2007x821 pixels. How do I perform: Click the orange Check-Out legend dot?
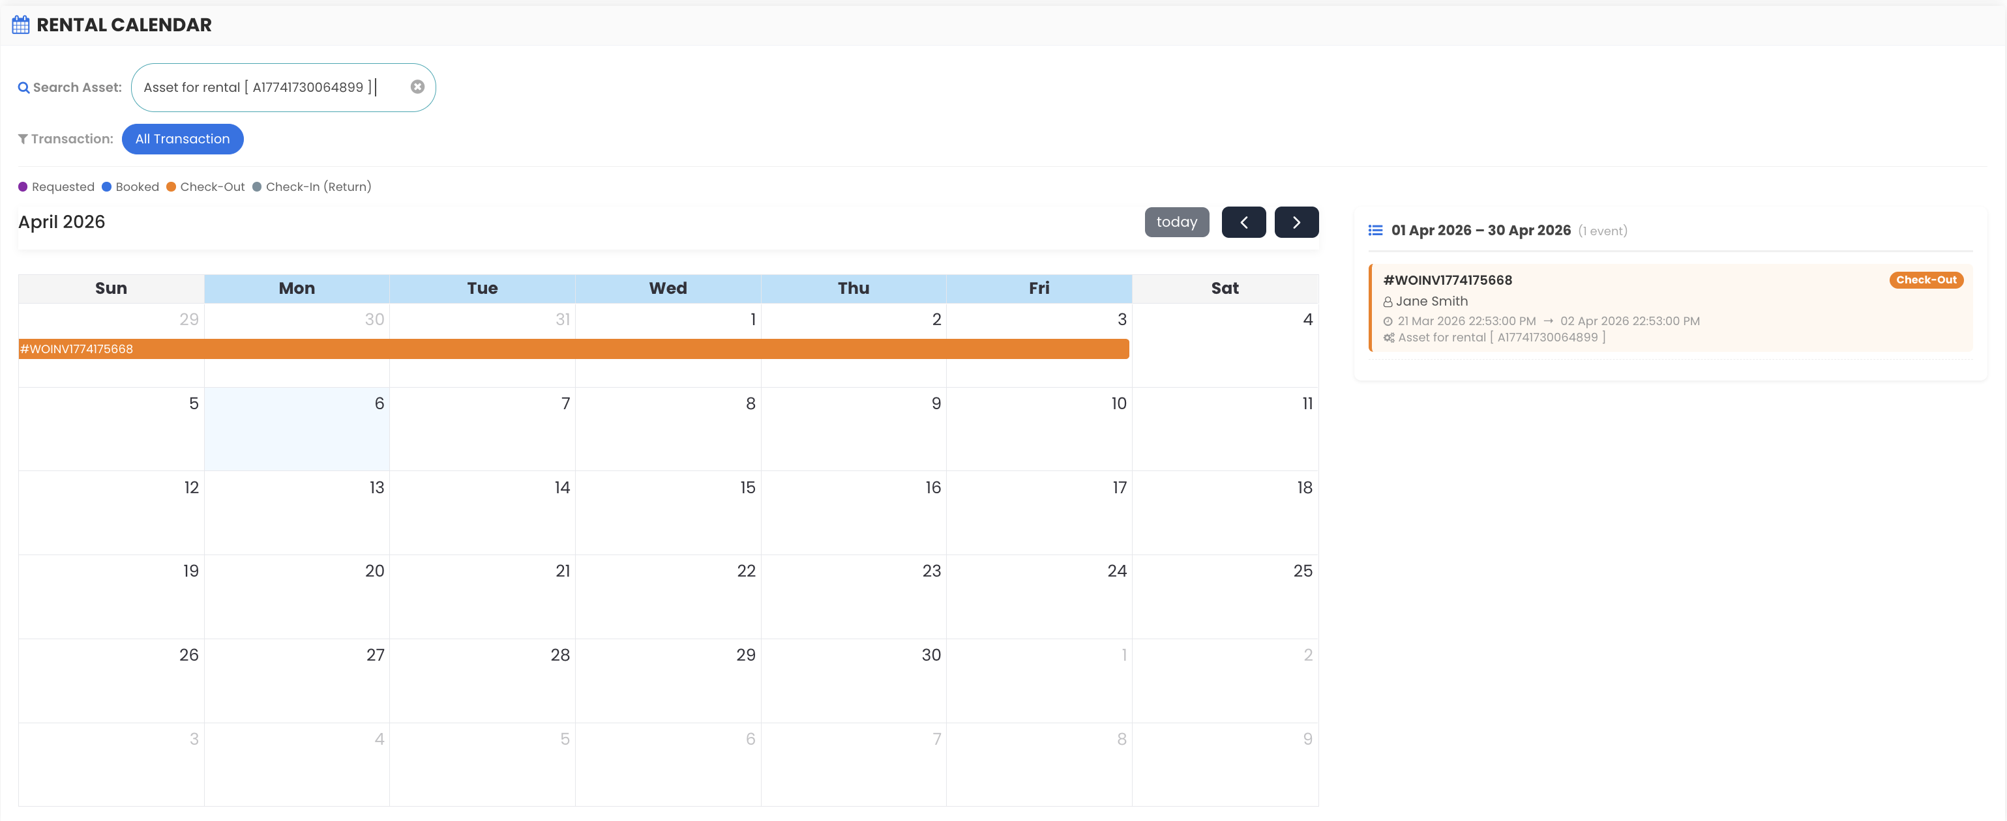[x=171, y=187]
